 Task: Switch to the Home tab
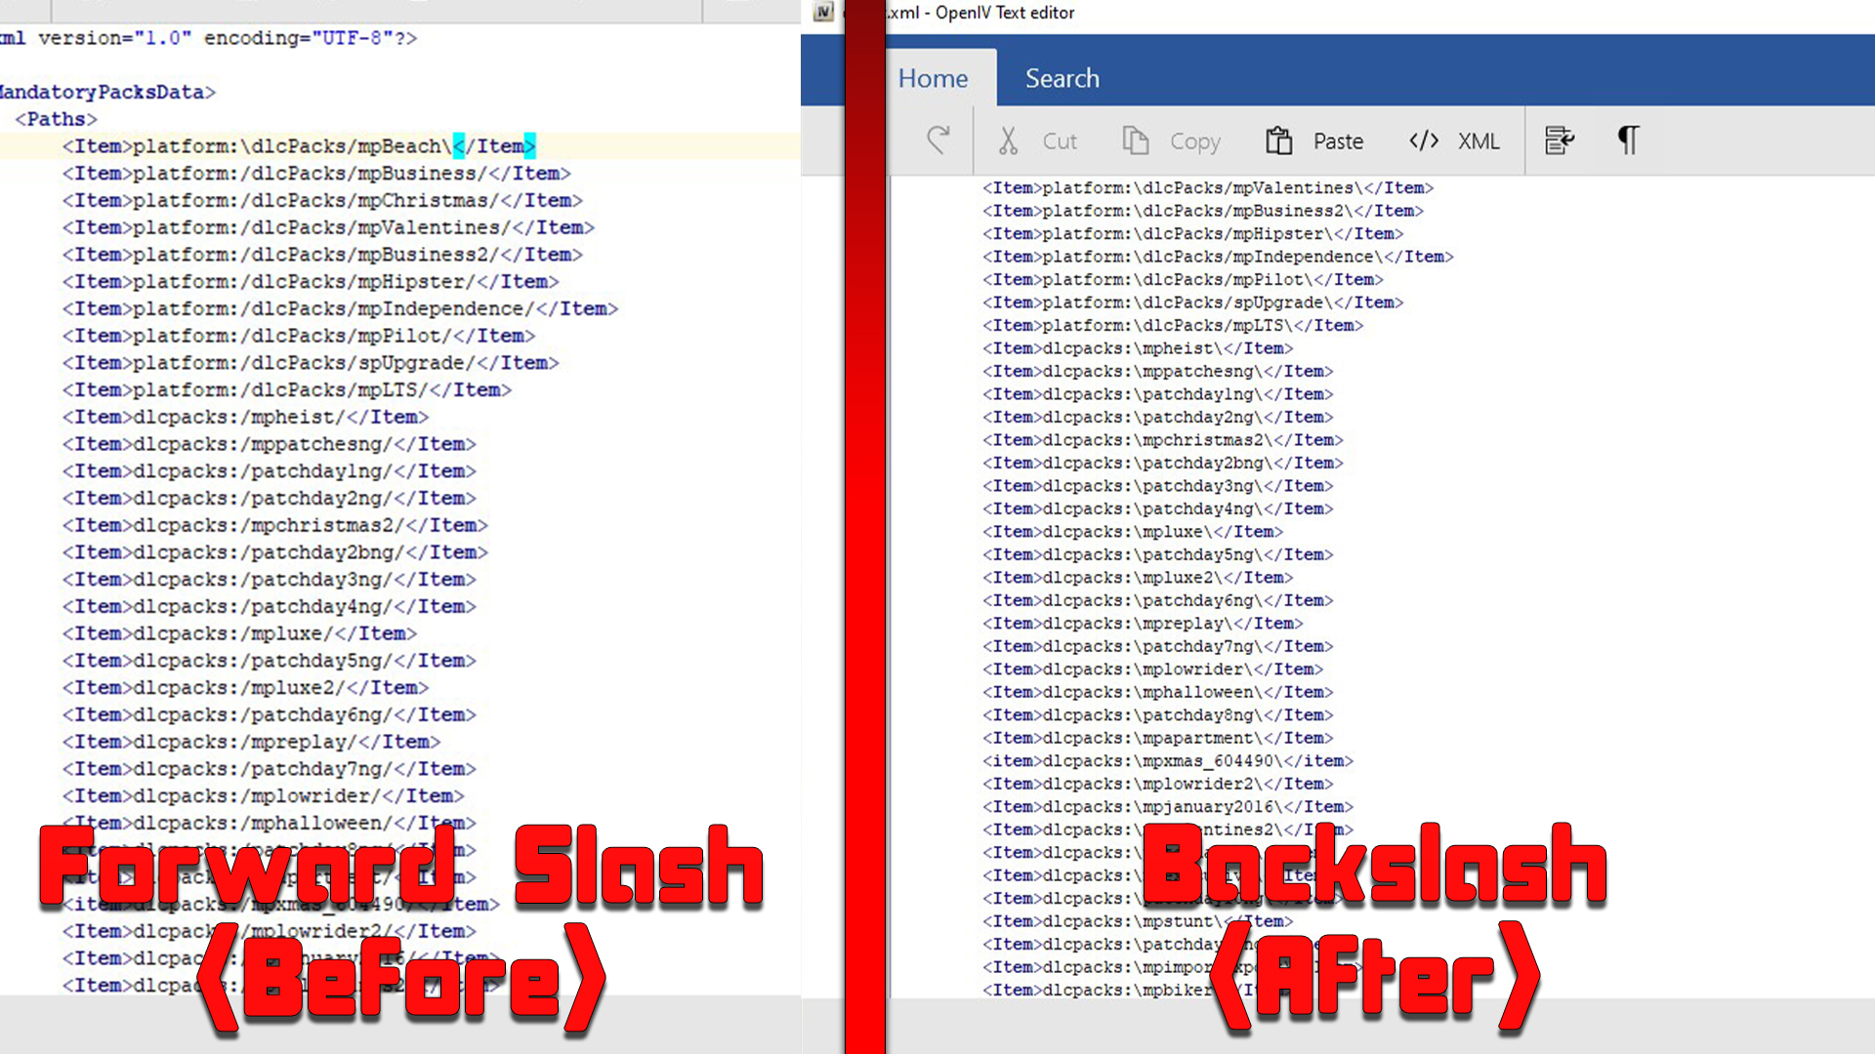934,78
